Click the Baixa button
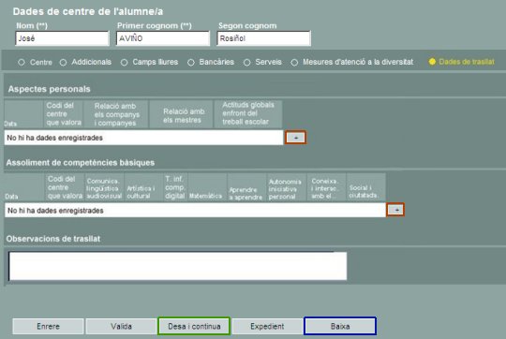 pyautogui.click(x=340, y=326)
